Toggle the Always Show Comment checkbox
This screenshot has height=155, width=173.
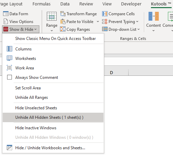[9, 77]
